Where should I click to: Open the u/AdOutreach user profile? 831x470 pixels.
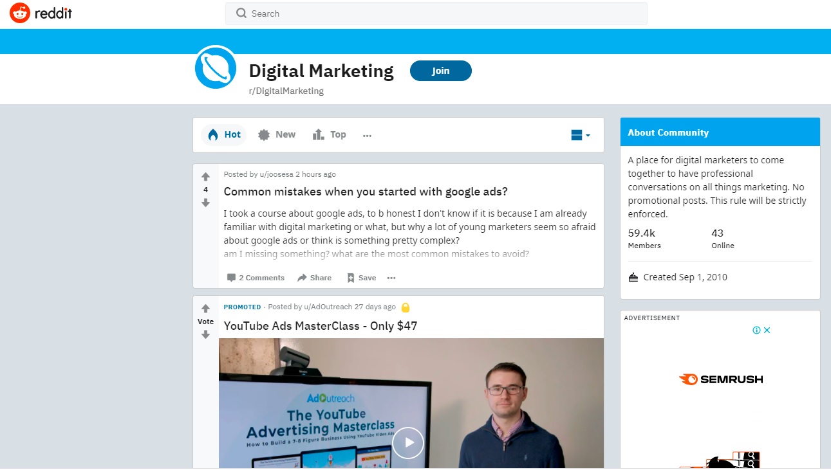(328, 307)
